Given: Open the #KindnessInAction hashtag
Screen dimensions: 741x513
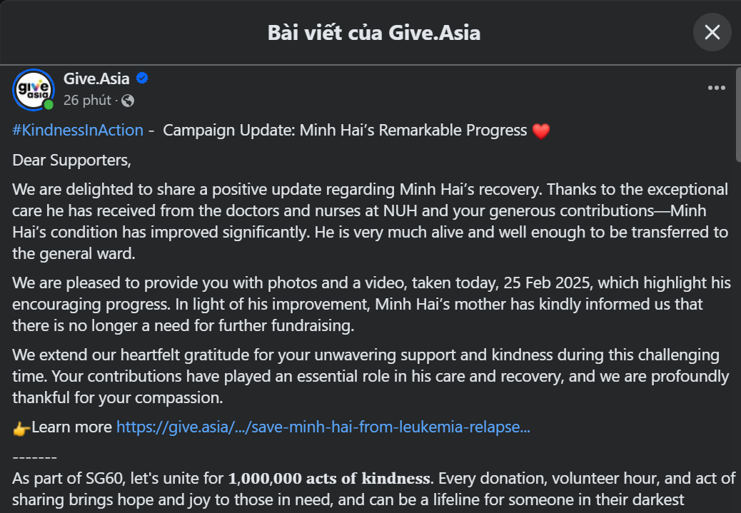Looking at the screenshot, I should 79,131.
